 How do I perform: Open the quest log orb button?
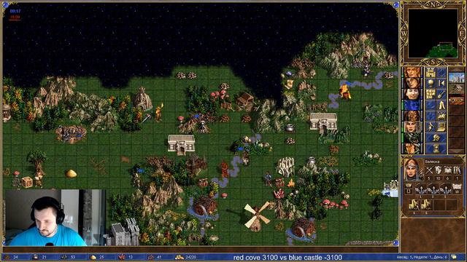coord(431,83)
